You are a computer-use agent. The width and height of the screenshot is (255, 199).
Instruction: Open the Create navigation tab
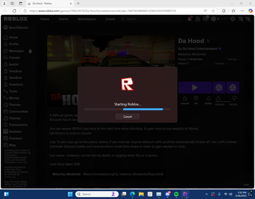coord(110,19)
